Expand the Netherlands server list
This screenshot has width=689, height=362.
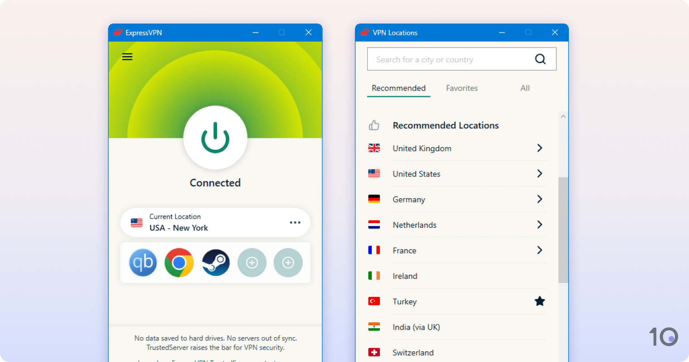(539, 224)
